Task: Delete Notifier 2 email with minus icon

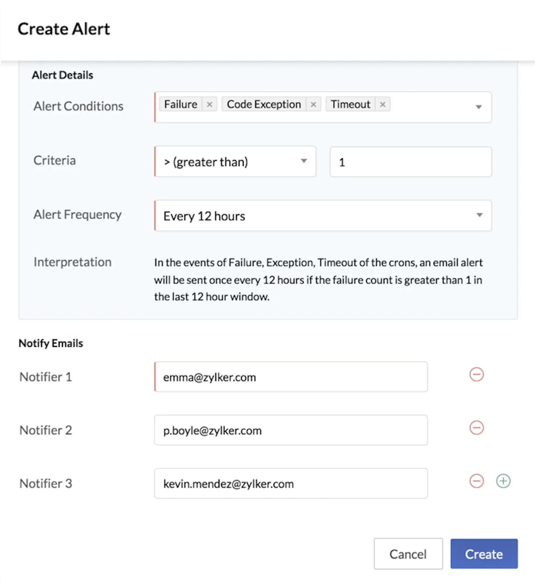Action: click(x=476, y=428)
